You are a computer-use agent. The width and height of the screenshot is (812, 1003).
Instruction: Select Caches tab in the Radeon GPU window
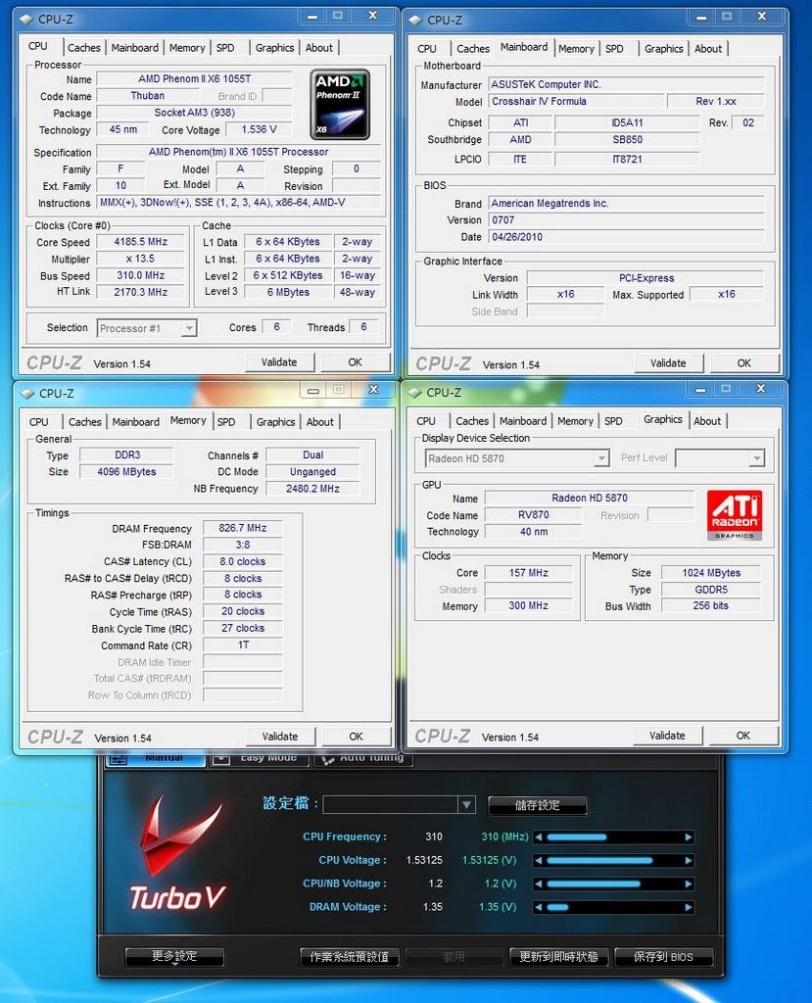(x=472, y=421)
